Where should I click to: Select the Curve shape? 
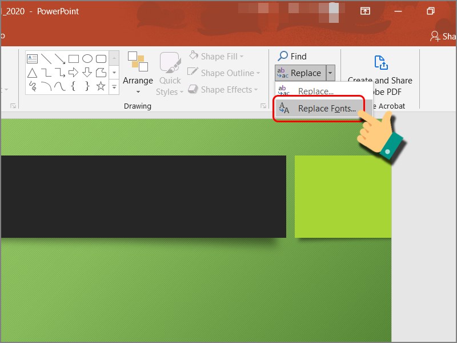60,86
